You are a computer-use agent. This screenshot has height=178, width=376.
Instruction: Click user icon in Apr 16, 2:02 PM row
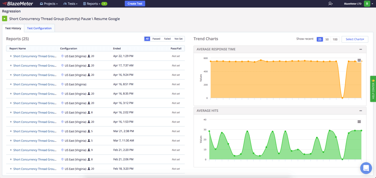tap(89, 113)
